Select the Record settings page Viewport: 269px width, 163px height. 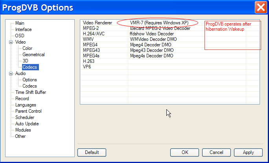pos(22,99)
